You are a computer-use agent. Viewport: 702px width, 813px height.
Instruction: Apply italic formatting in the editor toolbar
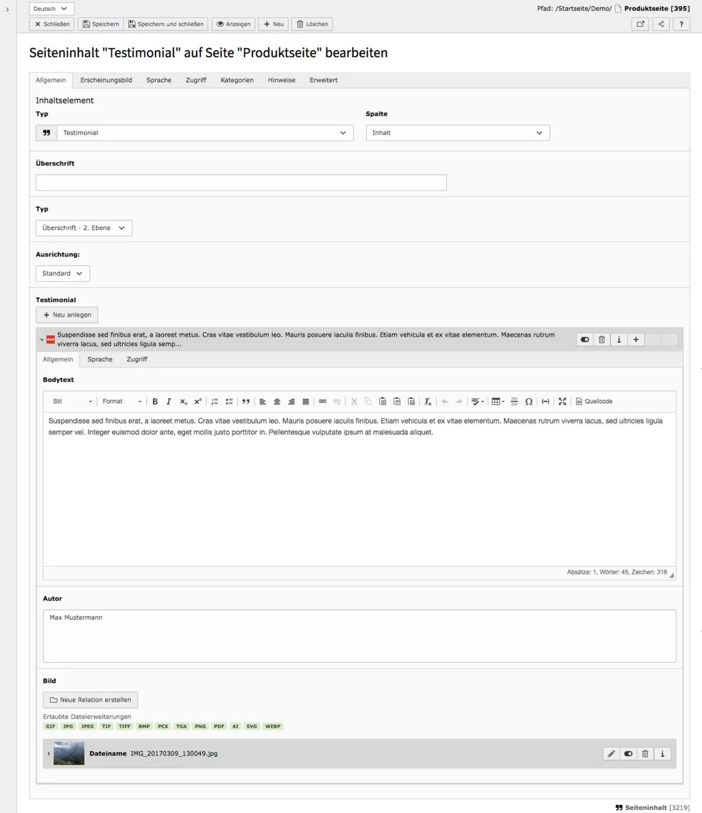[x=169, y=401]
